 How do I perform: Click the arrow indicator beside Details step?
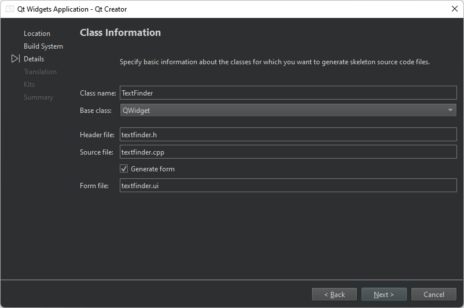click(15, 59)
